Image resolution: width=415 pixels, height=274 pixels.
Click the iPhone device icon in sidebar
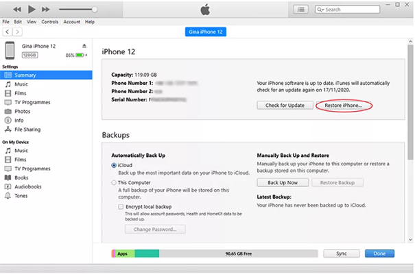(10, 50)
